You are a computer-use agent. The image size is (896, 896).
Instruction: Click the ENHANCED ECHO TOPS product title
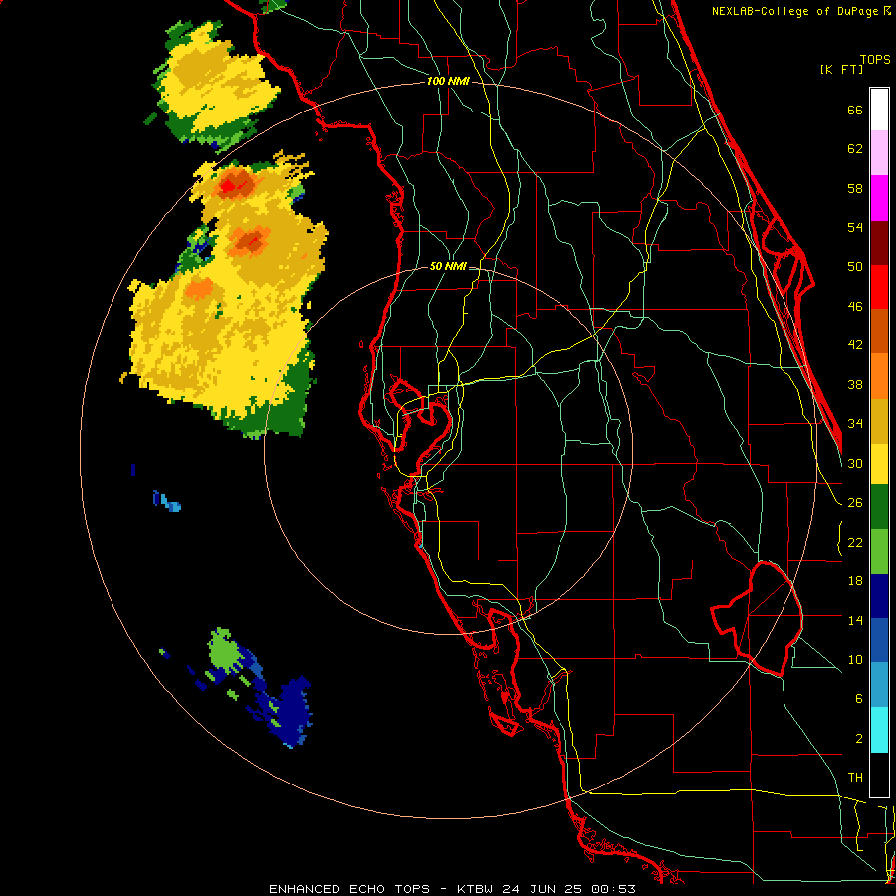click(x=349, y=889)
